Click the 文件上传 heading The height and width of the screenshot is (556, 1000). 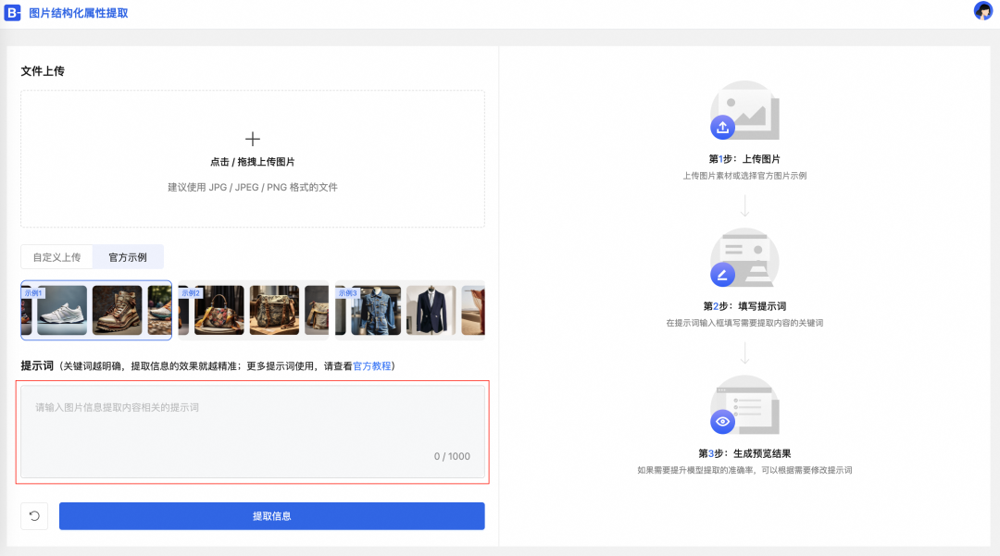pyautogui.click(x=43, y=71)
